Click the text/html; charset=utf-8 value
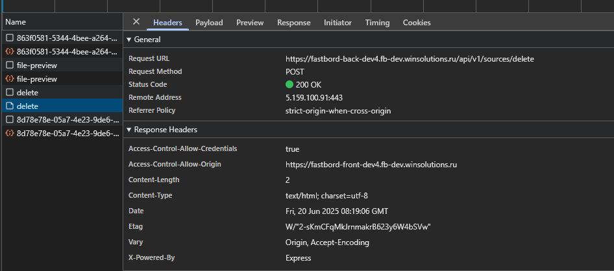The height and width of the screenshot is (271, 614). (x=326, y=196)
